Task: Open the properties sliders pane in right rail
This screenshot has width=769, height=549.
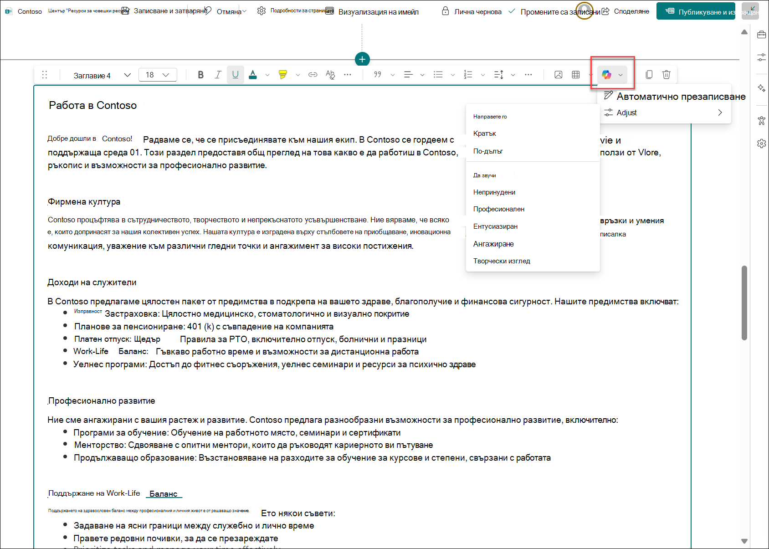Action: tap(761, 57)
